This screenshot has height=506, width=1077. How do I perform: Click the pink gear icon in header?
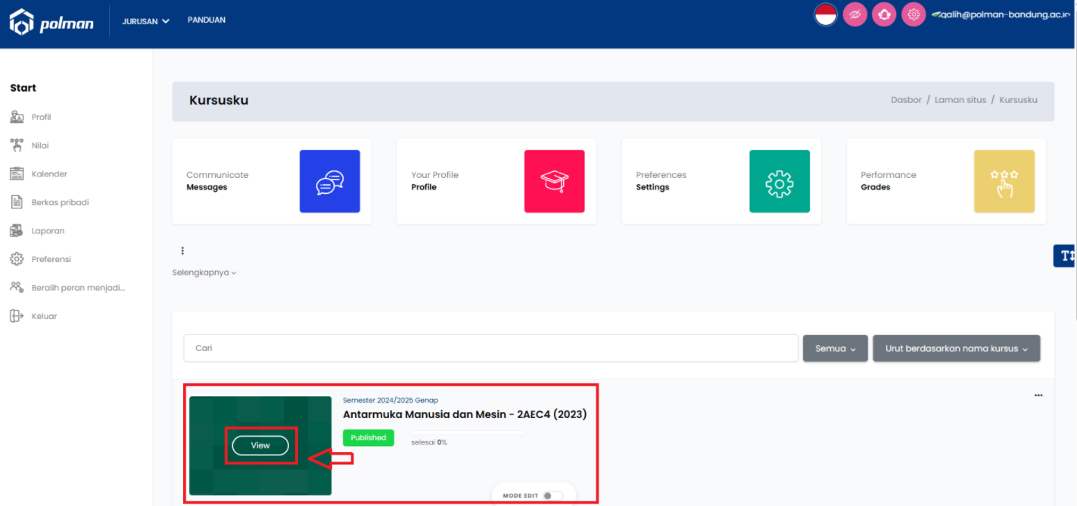coord(914,14)
